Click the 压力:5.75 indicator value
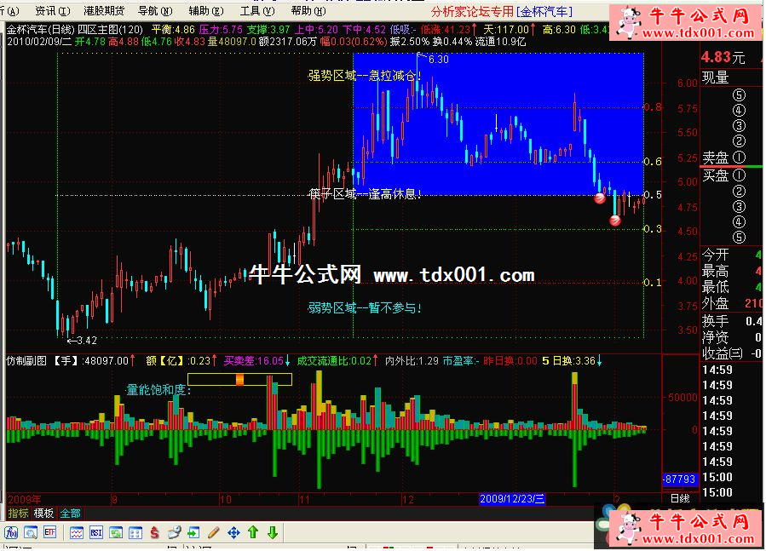Image resolution: width=766 pixels, height=551 pixels. (x=221, y=30)
